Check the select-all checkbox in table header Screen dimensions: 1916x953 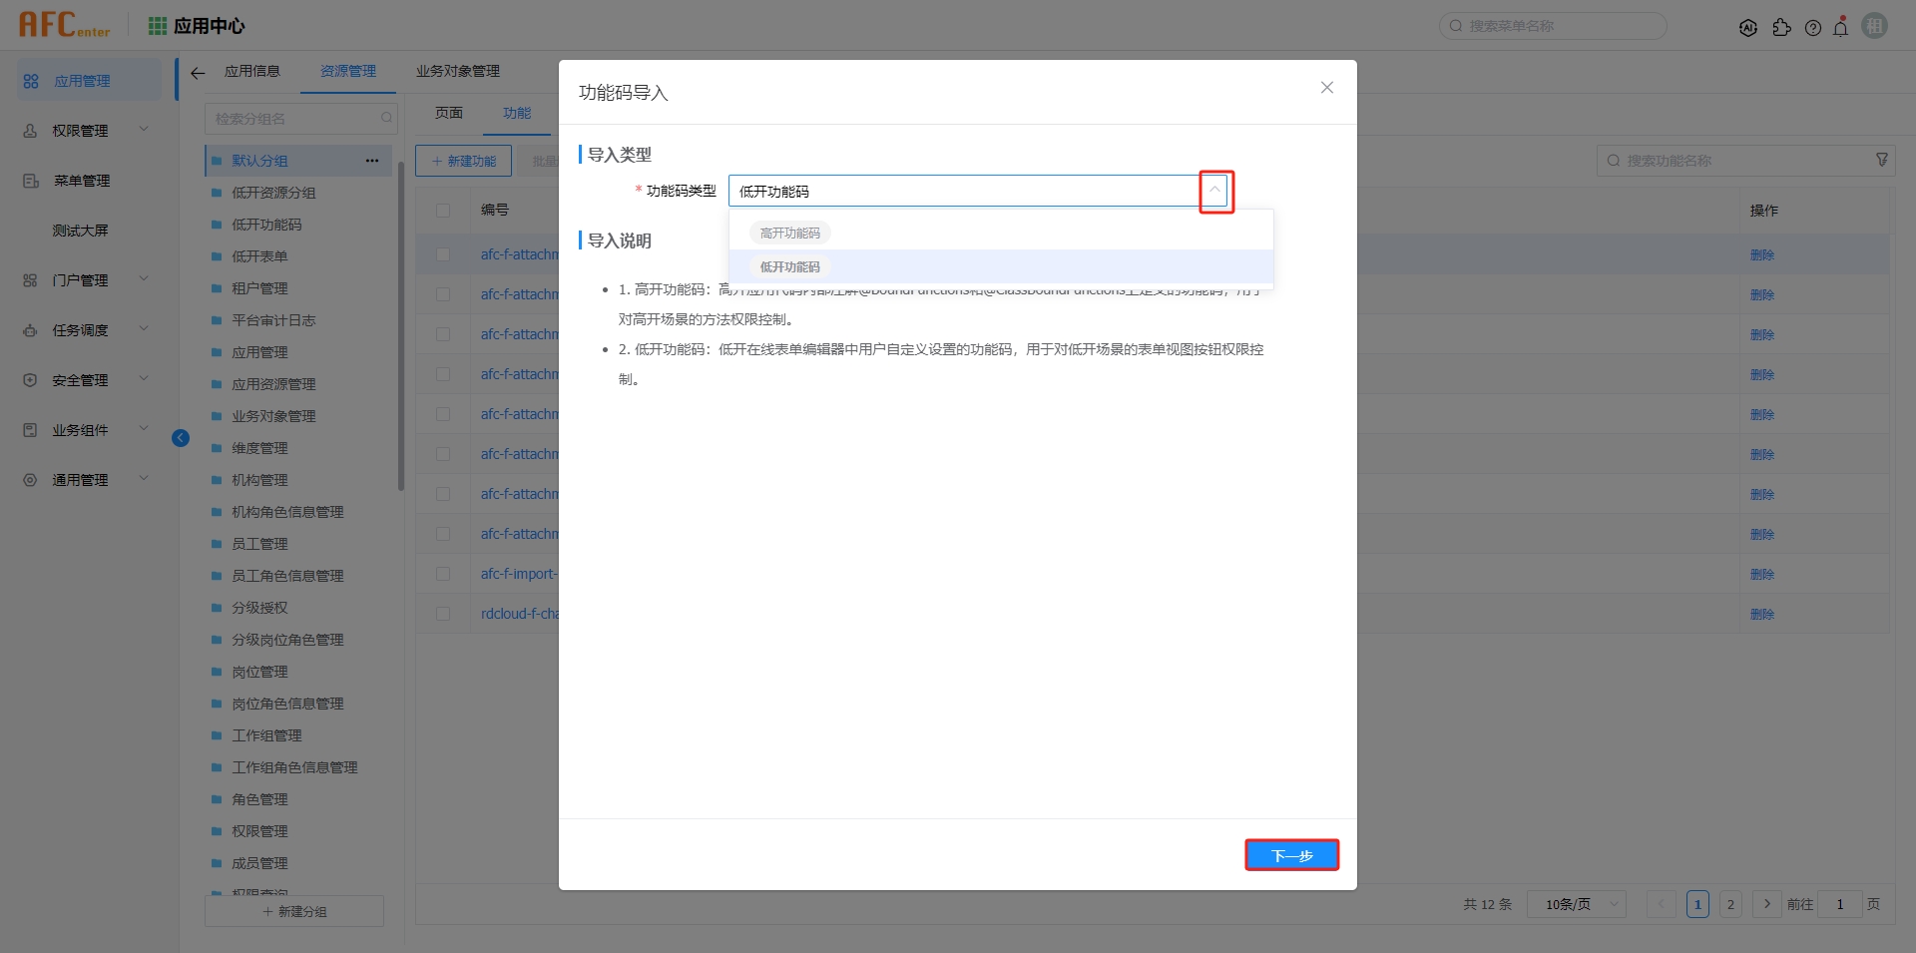(443, 210)
